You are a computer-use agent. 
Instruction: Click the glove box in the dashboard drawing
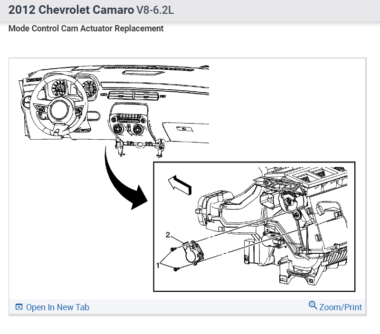tap(186, 132)
